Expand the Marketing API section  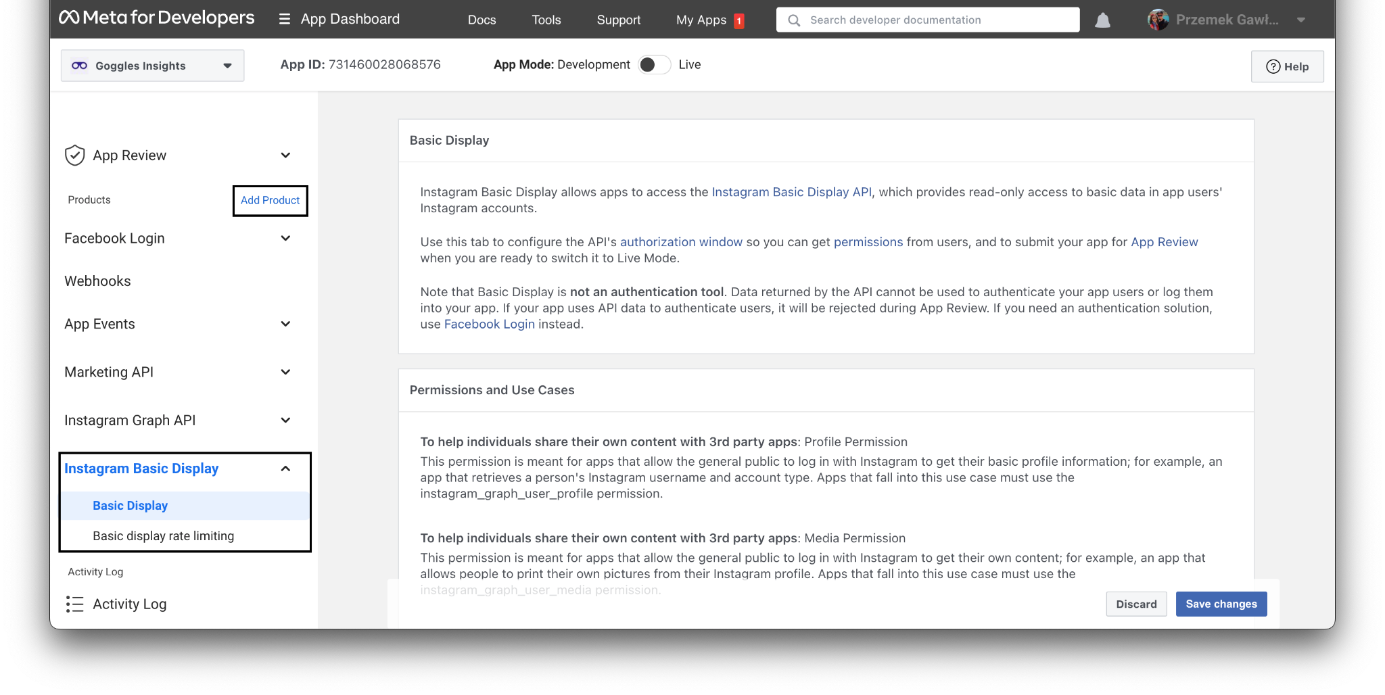[285, 373]
